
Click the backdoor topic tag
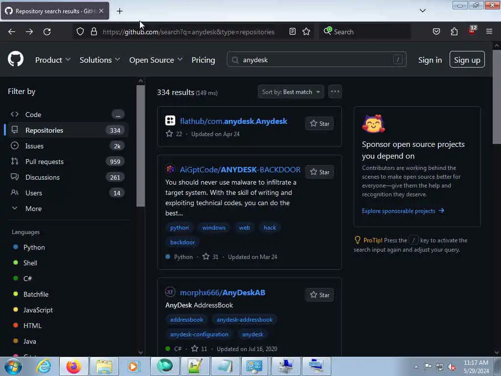point(182,242)
